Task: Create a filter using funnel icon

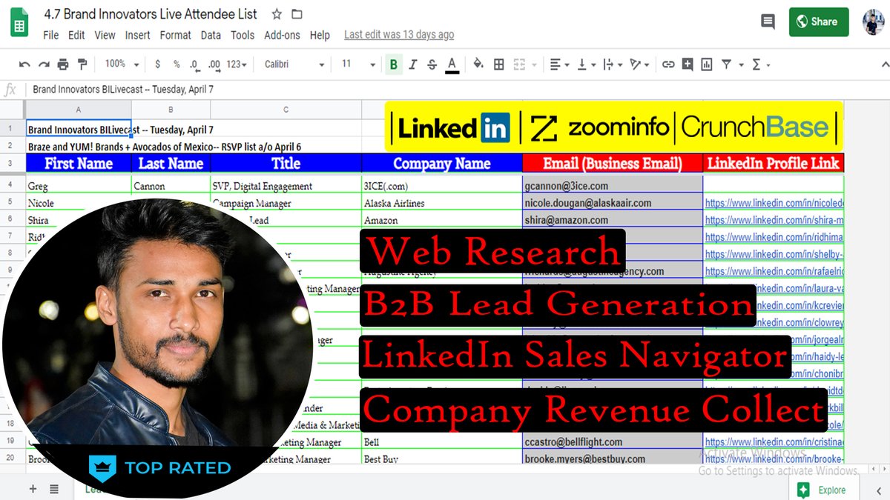Action: [x=726, y=64]
